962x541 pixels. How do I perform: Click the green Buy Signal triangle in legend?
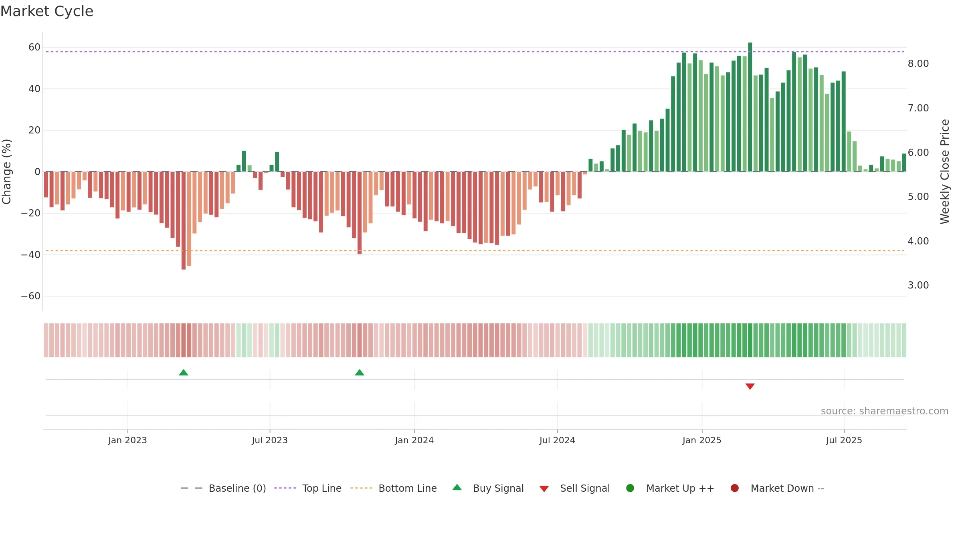(x=457, y=487)
